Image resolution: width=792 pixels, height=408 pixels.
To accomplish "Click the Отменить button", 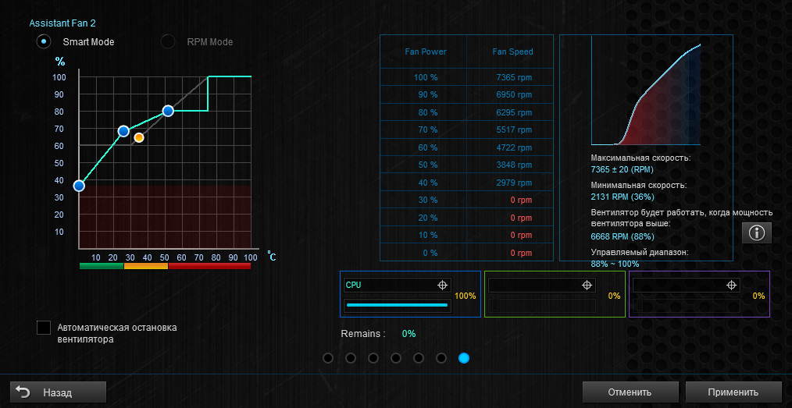I will coord(630,392).
